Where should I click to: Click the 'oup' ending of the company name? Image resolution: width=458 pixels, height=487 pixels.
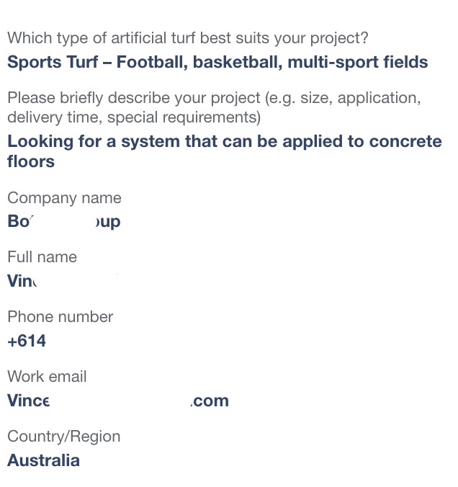click(x=108, y=222)
